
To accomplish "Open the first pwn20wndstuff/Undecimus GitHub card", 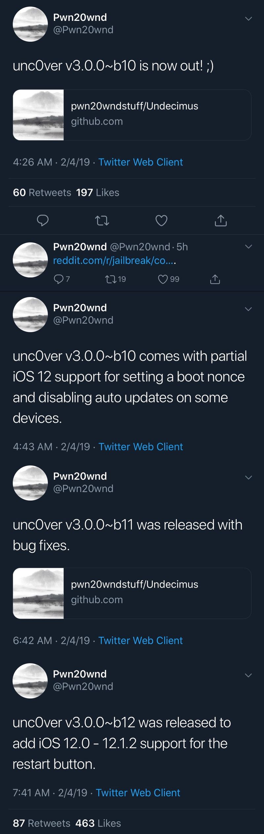I will [132, 115].
